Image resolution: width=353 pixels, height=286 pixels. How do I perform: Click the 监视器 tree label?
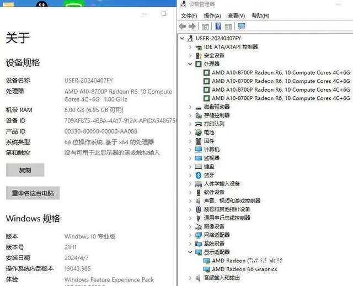(211, 158)
